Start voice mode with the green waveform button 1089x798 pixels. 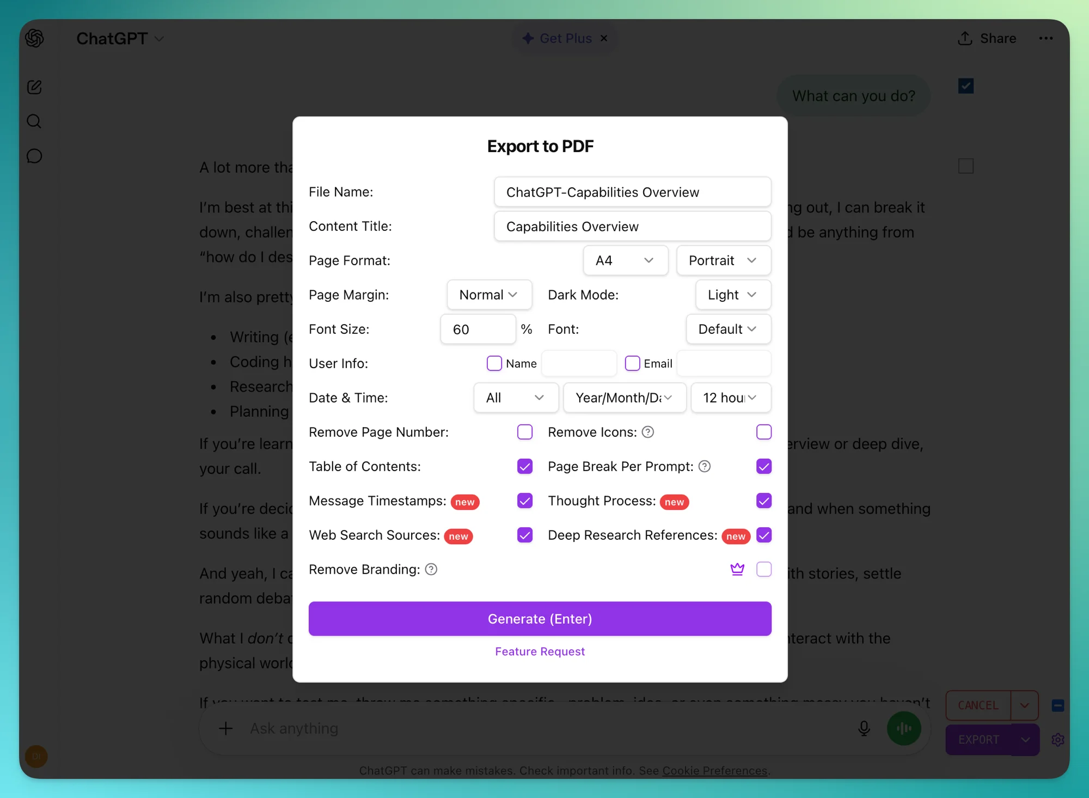[904, 728]
